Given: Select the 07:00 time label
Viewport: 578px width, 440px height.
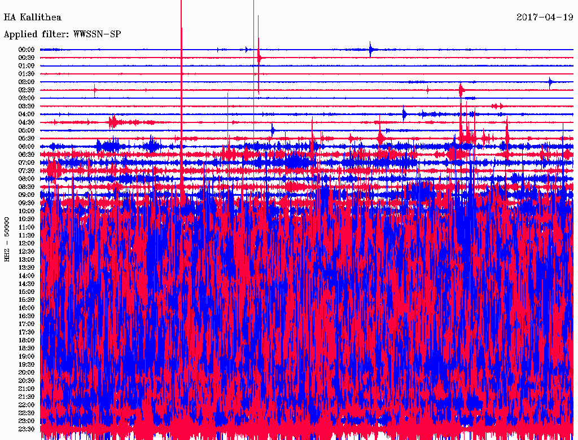Looking at the screenshot, I should (x=27, y=162).
